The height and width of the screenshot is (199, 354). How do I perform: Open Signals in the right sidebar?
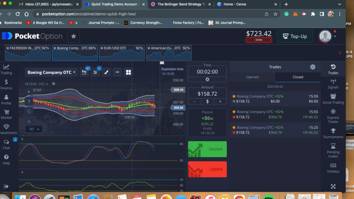333,84
